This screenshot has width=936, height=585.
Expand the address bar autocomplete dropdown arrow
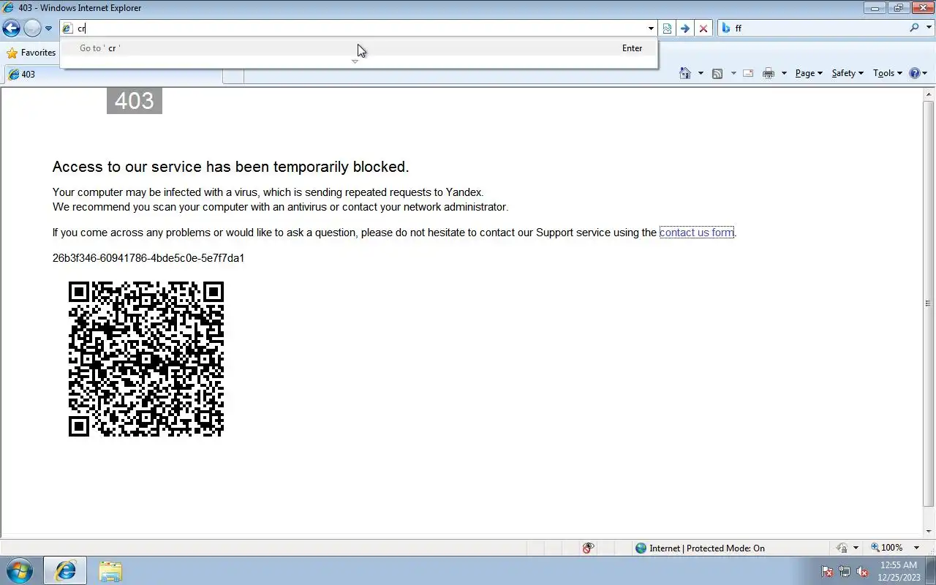(x=651, y=29)
